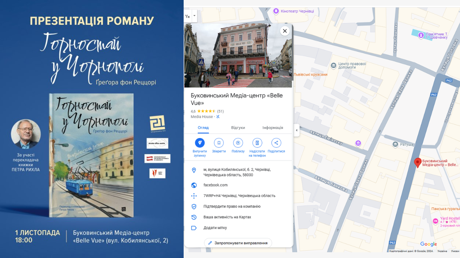Click the Google logo on the map
Viewport: 460px width, 258px height.
coord(428,244)
